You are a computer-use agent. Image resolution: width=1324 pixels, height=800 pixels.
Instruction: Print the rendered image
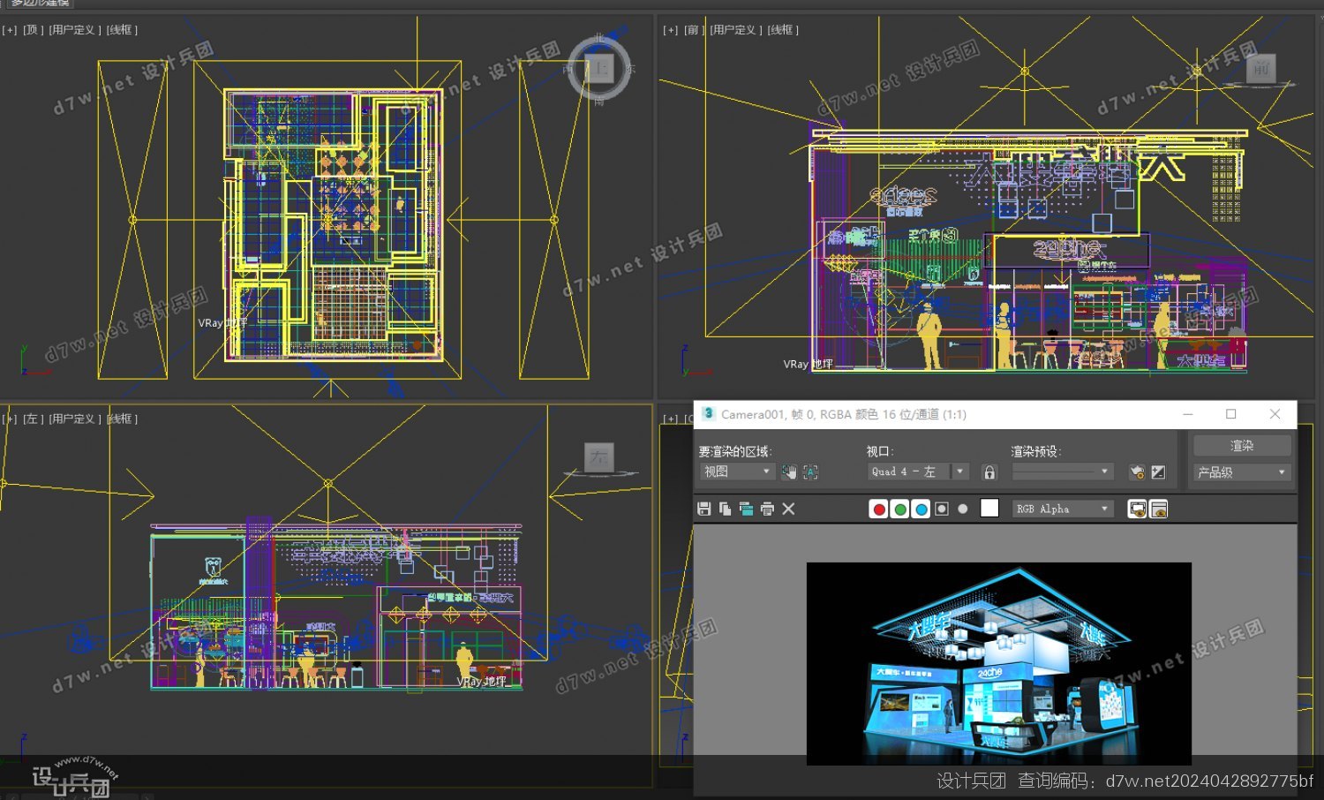[767, 509]
